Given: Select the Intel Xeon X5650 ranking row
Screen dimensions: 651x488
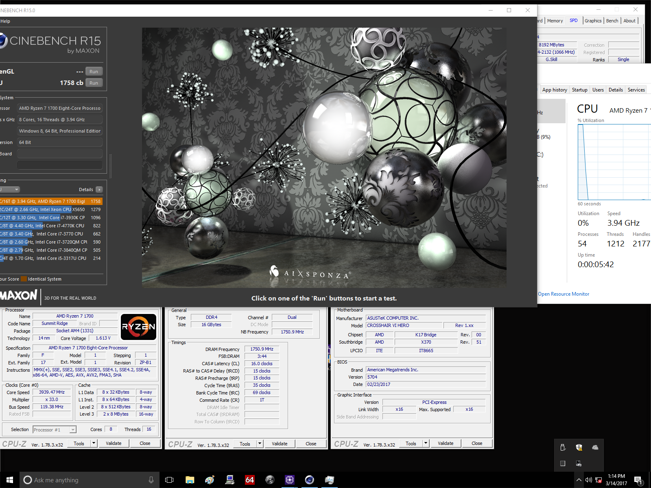Looking at the screenshot, I should tap(51, 209).
